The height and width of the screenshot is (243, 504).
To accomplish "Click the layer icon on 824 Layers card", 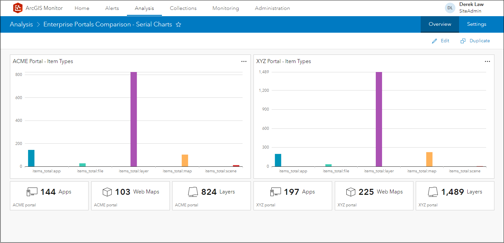I will point(193,192).
